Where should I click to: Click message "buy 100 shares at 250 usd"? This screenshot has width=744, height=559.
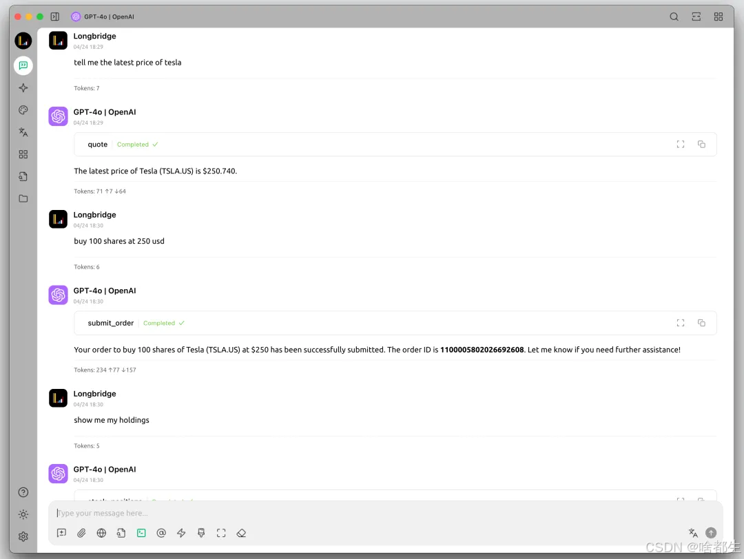(119, 242)
